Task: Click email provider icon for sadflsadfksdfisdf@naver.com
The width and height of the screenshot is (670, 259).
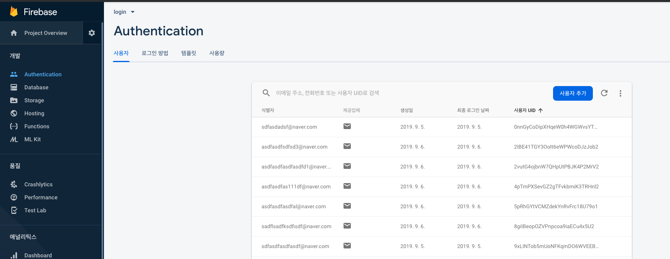Action: (347, 226)
